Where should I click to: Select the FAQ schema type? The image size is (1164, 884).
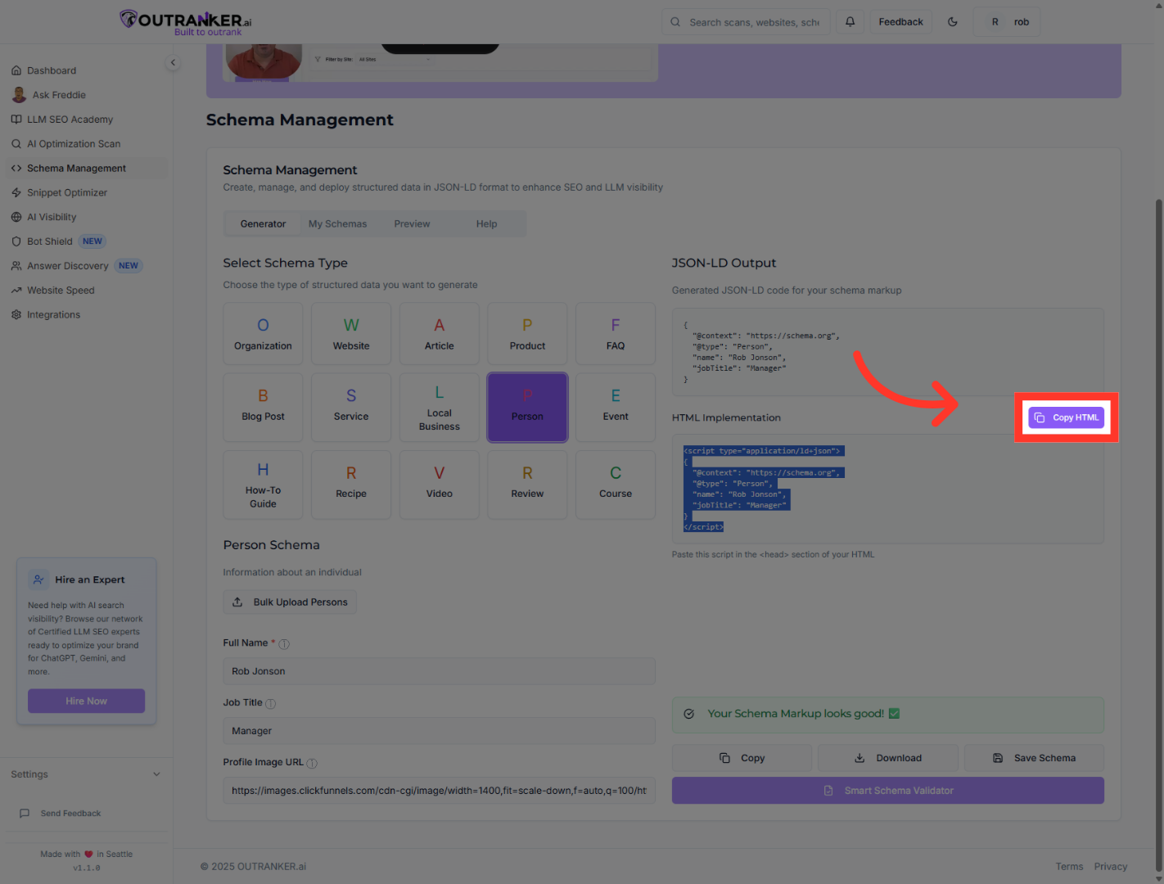coord(616,334)
